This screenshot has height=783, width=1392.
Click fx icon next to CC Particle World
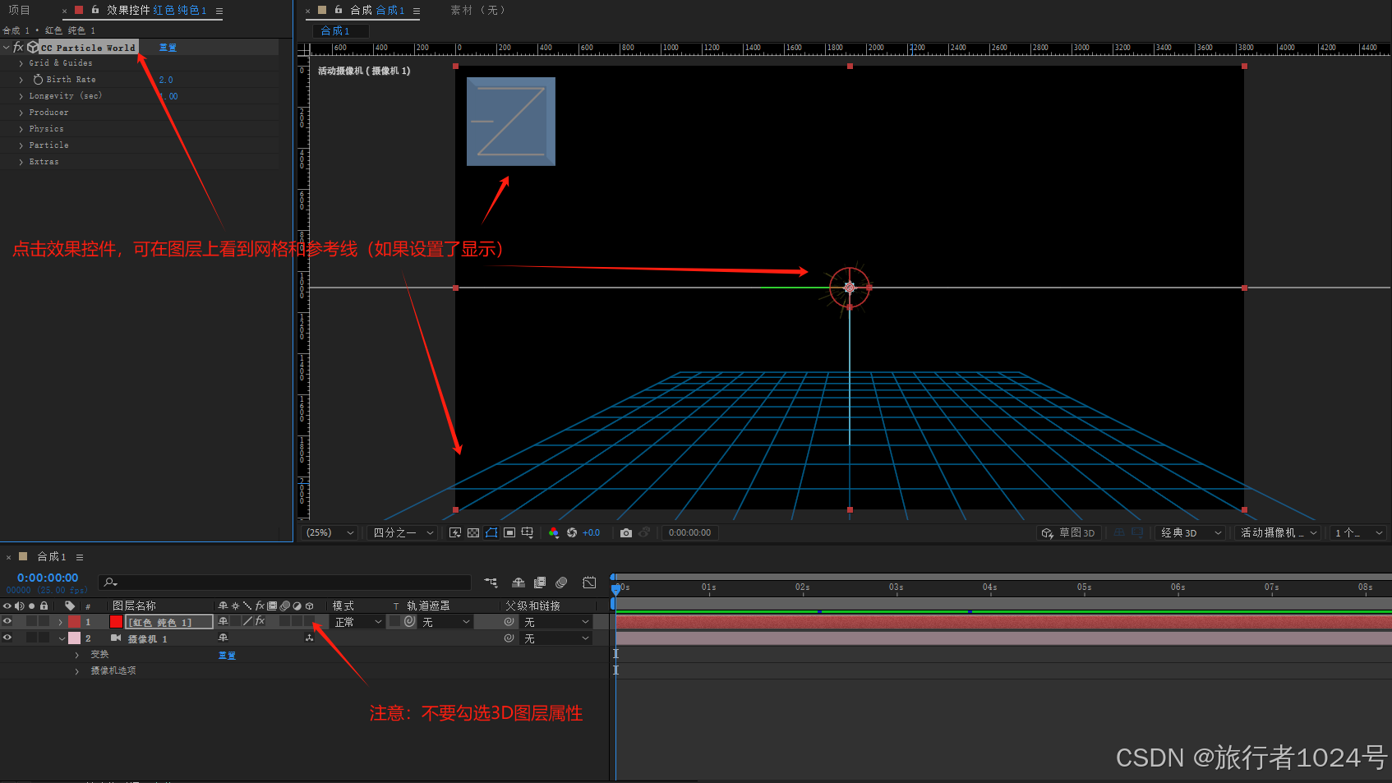point(18,47)
